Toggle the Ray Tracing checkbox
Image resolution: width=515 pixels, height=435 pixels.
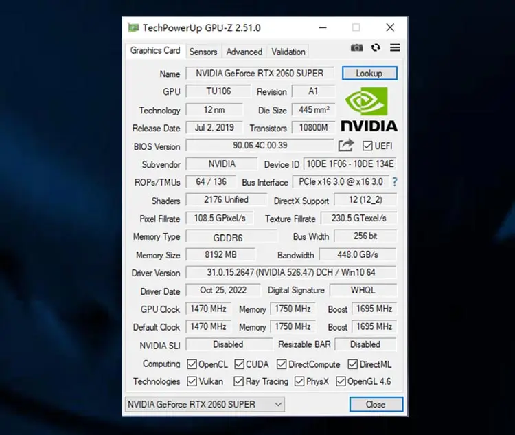pos(238,381)
